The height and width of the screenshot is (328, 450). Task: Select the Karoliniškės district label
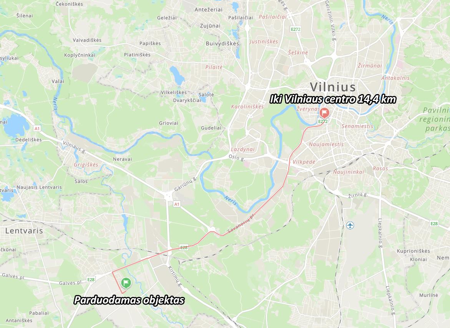247,107
